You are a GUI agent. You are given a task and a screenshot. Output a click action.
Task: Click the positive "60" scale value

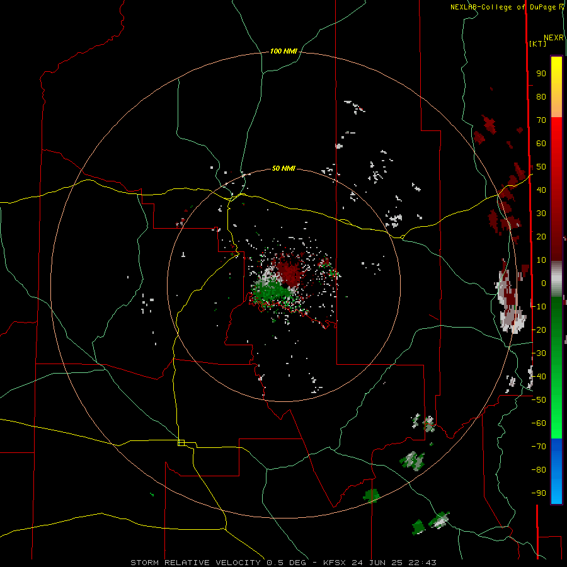541,144
